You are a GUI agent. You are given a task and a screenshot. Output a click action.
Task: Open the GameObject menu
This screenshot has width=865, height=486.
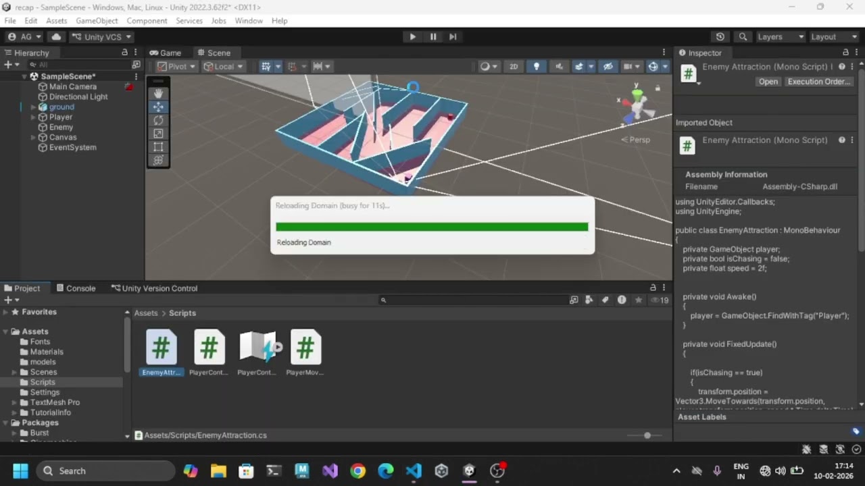[97, 21]
